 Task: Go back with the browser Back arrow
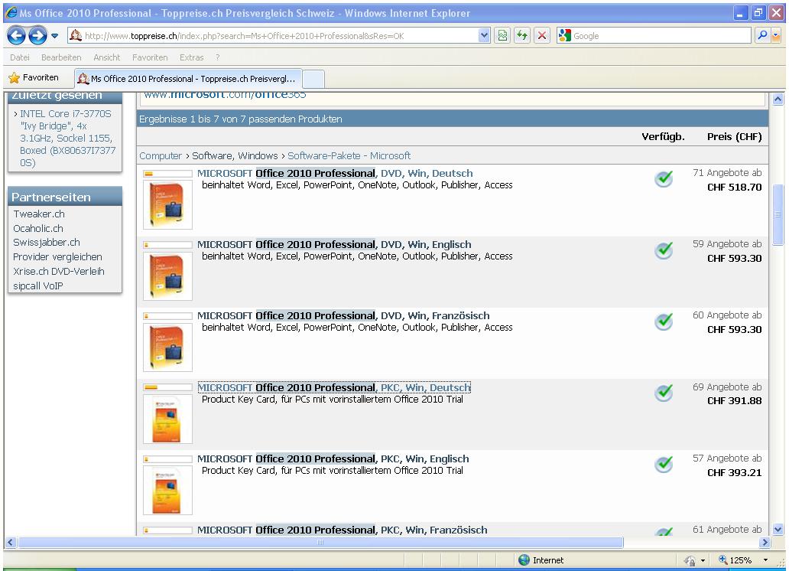click(16, 36)
